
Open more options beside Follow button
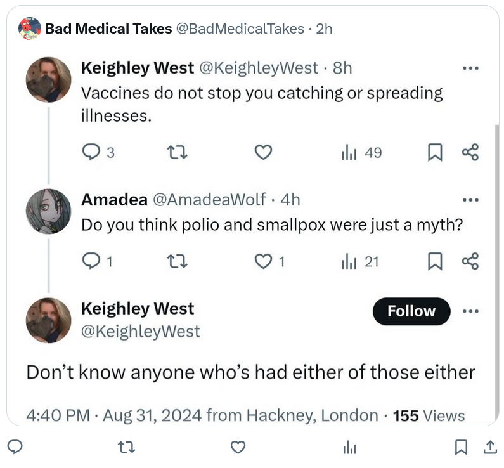pos(470,311)
